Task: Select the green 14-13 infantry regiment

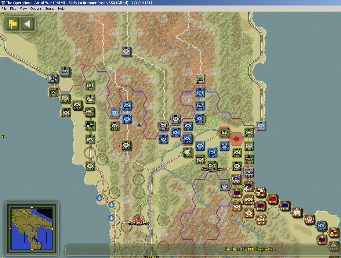Action: point(77,105)
